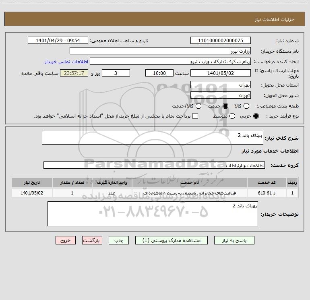Select the کالا radio button
310x300 pixels.
click(x=246, y=106)
